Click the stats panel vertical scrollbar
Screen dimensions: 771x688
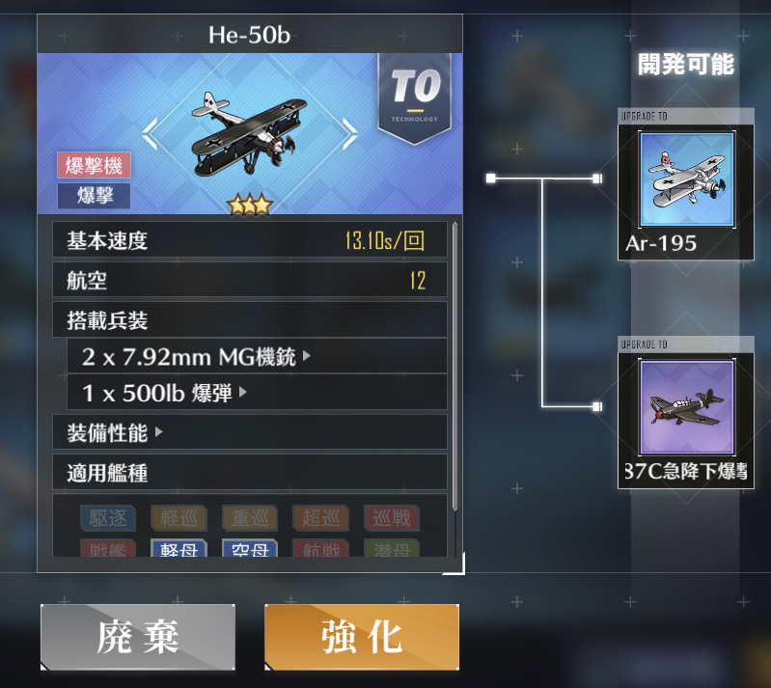[x=454, y=367]
